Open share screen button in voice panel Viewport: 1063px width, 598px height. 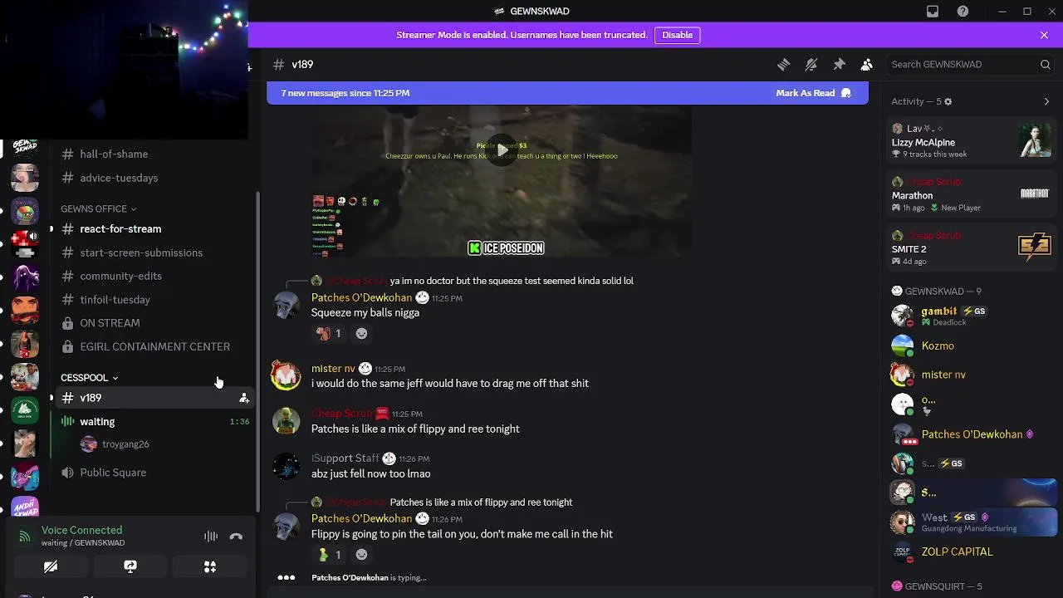pos(130,566)
